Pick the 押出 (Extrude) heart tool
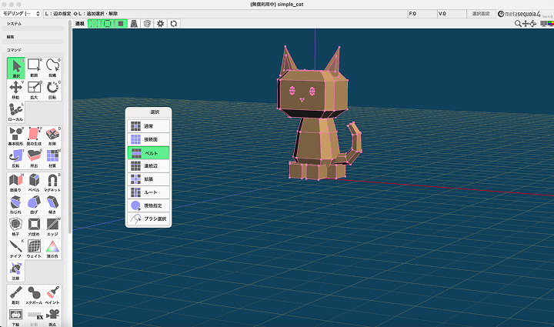Viewport: 554px width, 327px height. (x=34, y=158)
